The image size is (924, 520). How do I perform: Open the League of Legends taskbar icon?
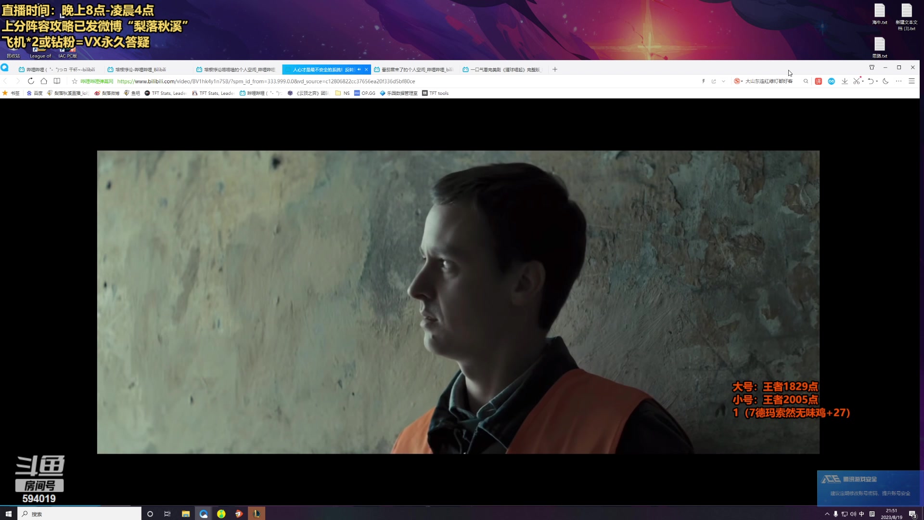257,514
